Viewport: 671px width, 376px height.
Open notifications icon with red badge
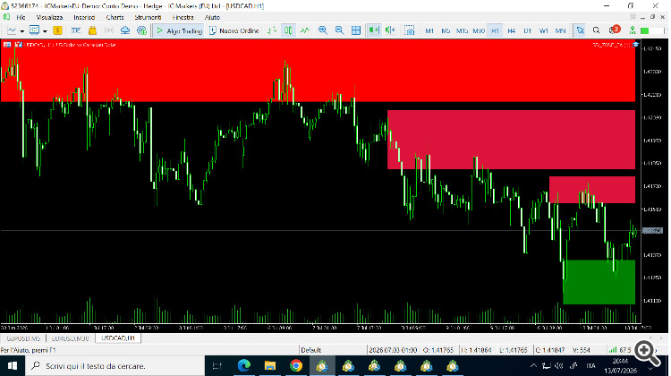point(614,30)
